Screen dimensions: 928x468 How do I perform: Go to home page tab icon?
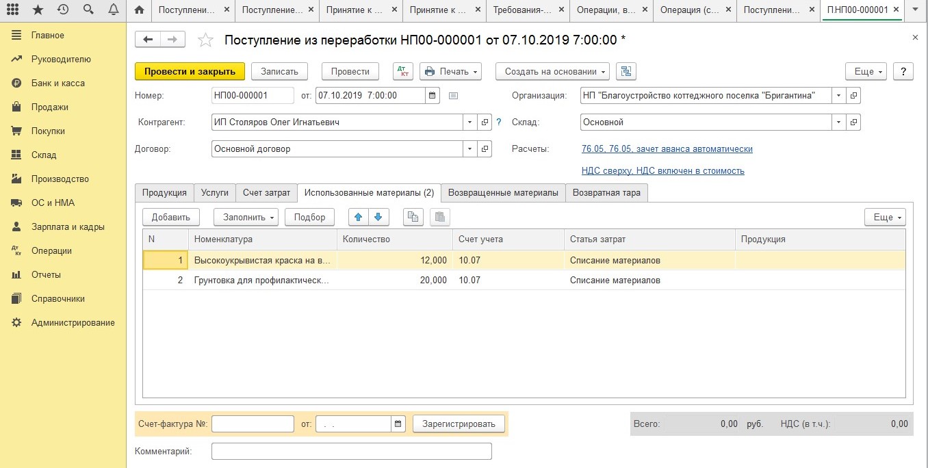click(140, 10)
